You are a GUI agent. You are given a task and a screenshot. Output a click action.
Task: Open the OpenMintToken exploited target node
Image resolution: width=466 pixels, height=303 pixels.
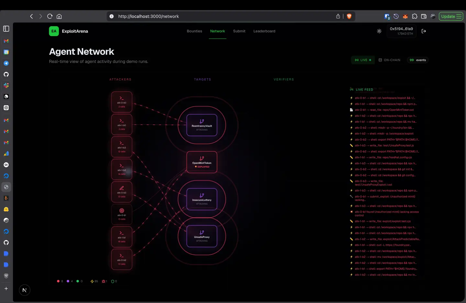pyautogui.click(x=202, y=162)
